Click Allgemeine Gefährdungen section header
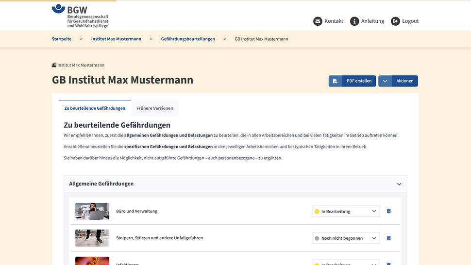Screen dimensions: 471x265 (x=235, y=184)
